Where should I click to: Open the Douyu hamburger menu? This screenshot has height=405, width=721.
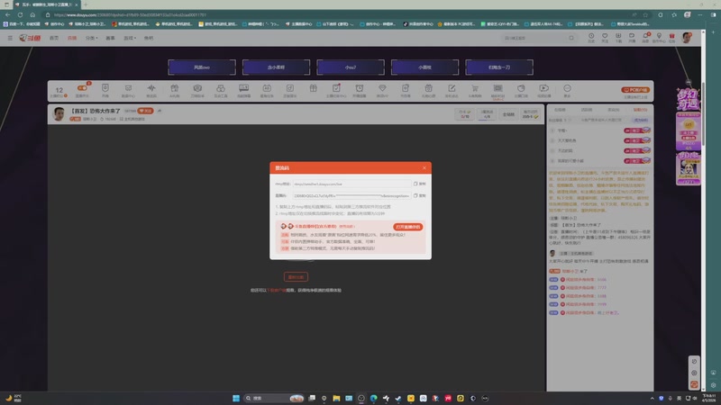click(x=10, y=38)
